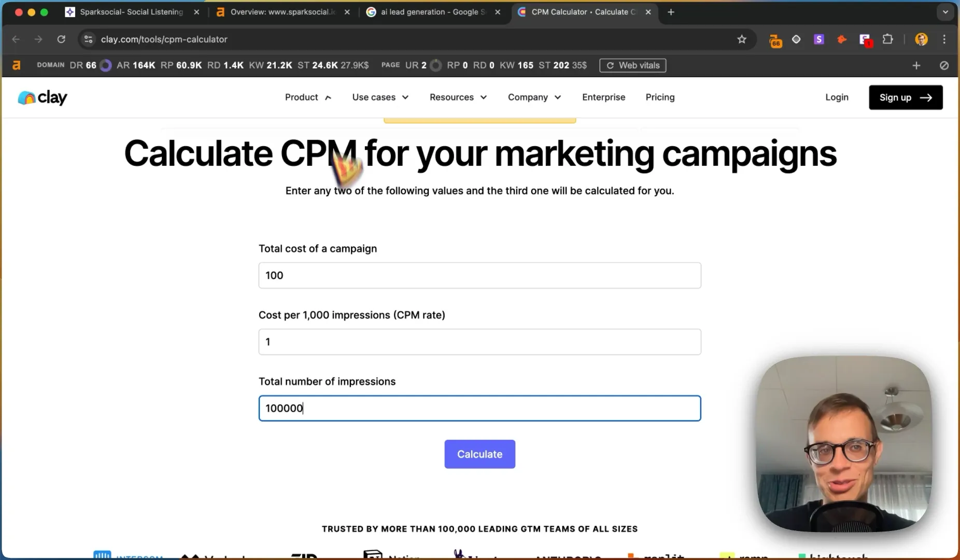The height and width of the screenshot is (560, 960).
Task: Click the Ahrefs toolbar disable circle icon
Action: [x=944, y=65]
